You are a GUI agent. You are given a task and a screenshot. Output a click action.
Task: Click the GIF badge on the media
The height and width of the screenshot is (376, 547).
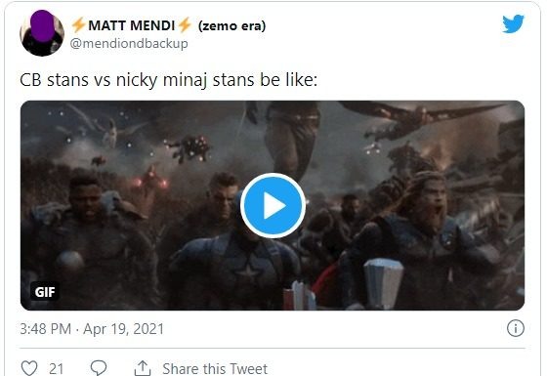point(45,291)
